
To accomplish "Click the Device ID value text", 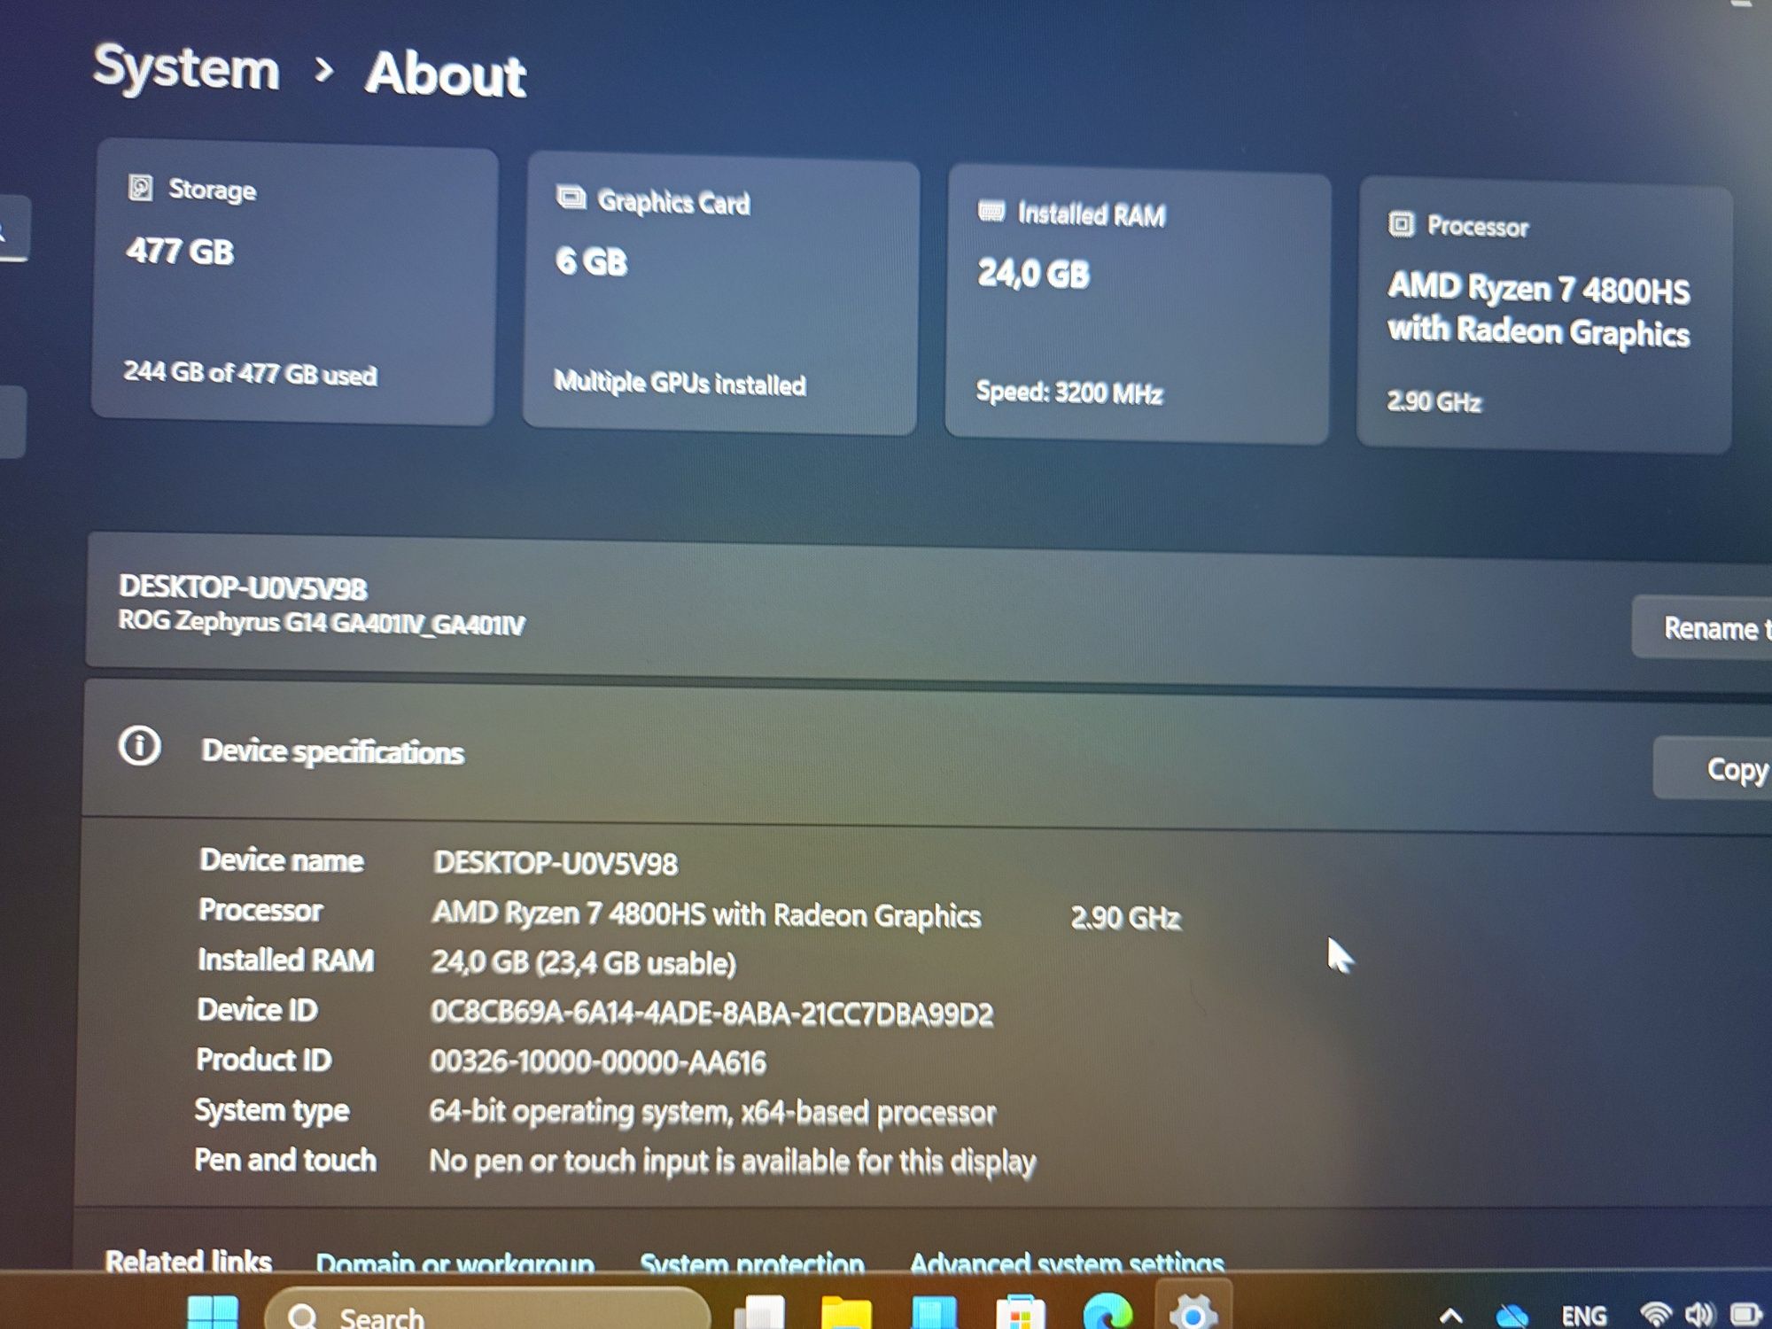I will pos(711,1013).
